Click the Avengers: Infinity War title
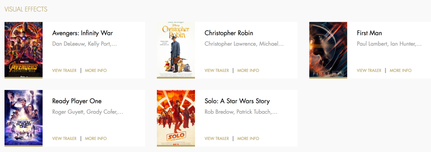 [82, 33]
